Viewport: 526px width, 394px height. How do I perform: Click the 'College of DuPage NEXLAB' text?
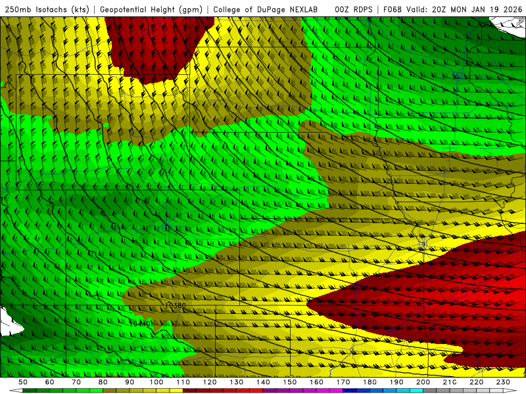pos(266,9)
